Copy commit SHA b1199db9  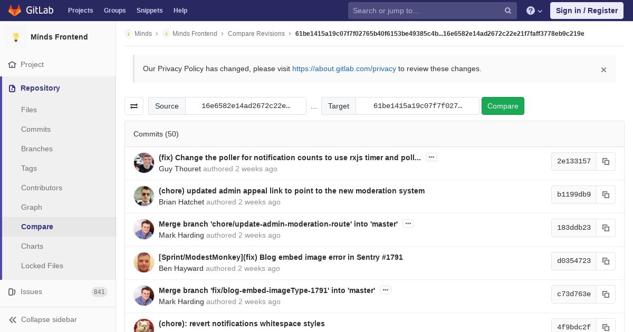point(606,194)
